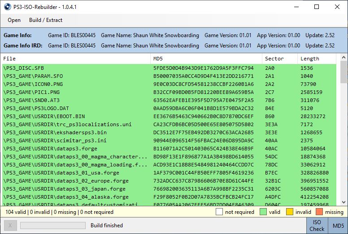This screenshot has height=234, width=348.
Task: Click the MD5 button
Action: coord(338,225)
